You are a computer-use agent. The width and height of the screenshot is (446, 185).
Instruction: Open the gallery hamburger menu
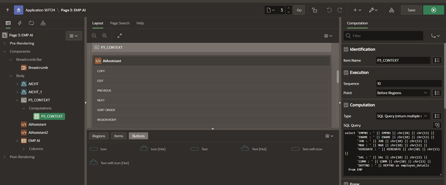(x=329, y=136)
